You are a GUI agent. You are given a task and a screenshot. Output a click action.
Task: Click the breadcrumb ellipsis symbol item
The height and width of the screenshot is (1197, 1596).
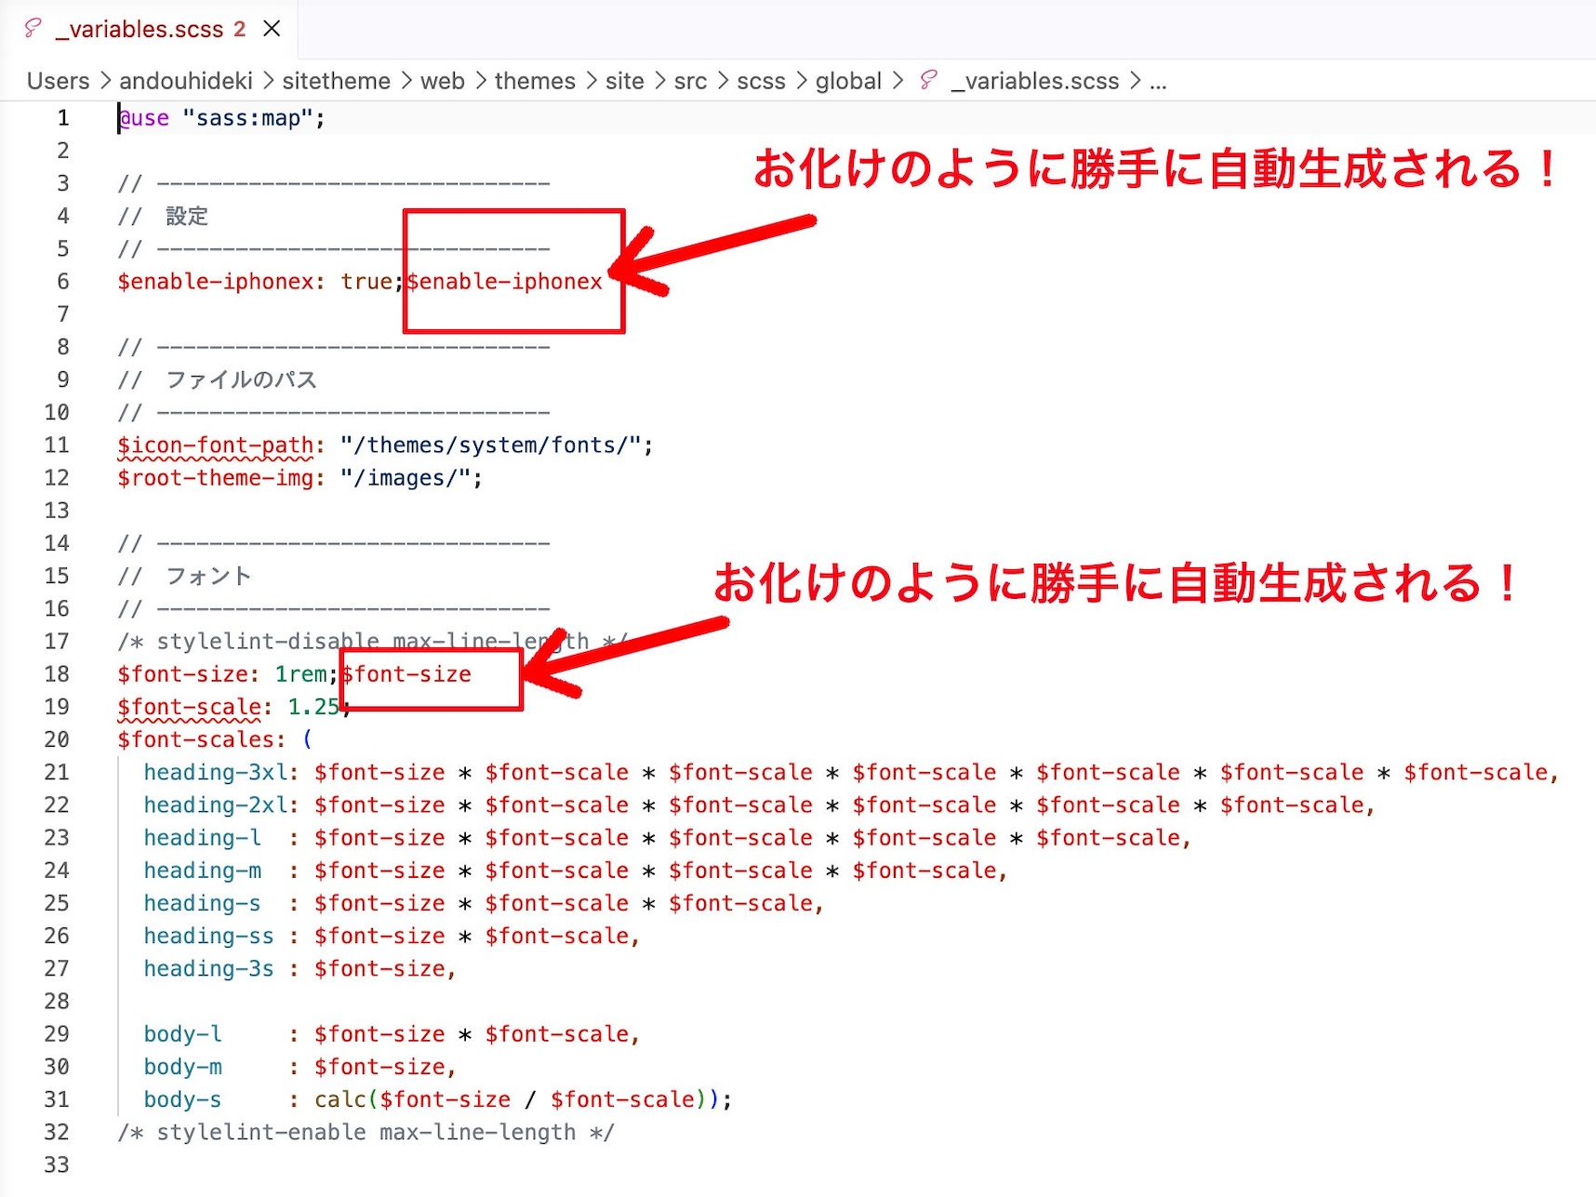(x=1158, y=82)
